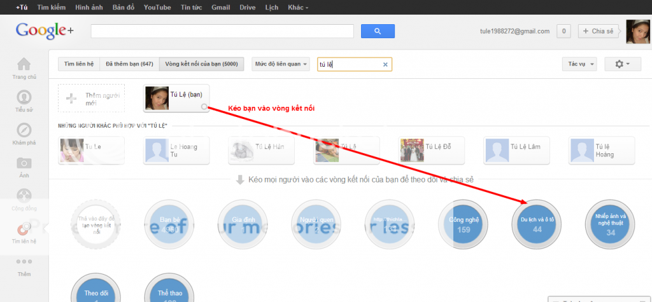The width and height of the screenshot is (652, 302).
Task: Open Ảnh camera icon in sidebar
Action: pos(24,163)
